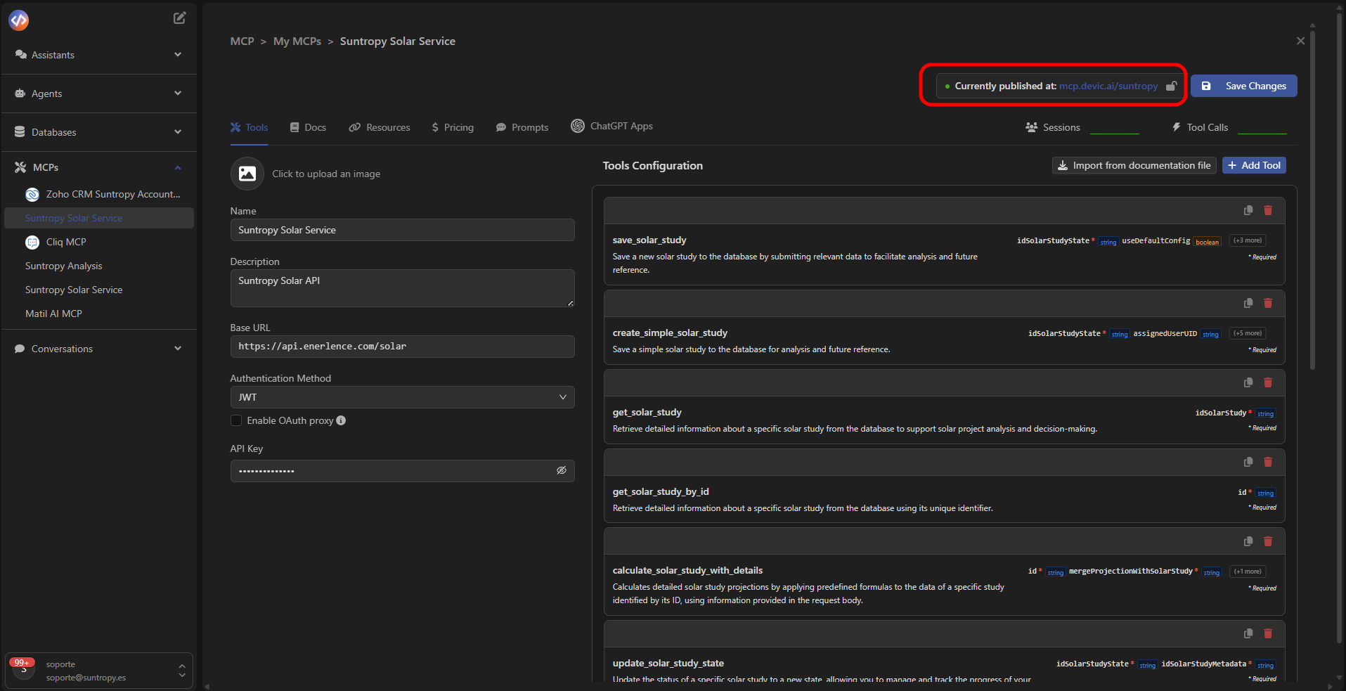Screen dimensions: 1346x691
Task: Click the new chat edit icon
Action: point(180,18)
